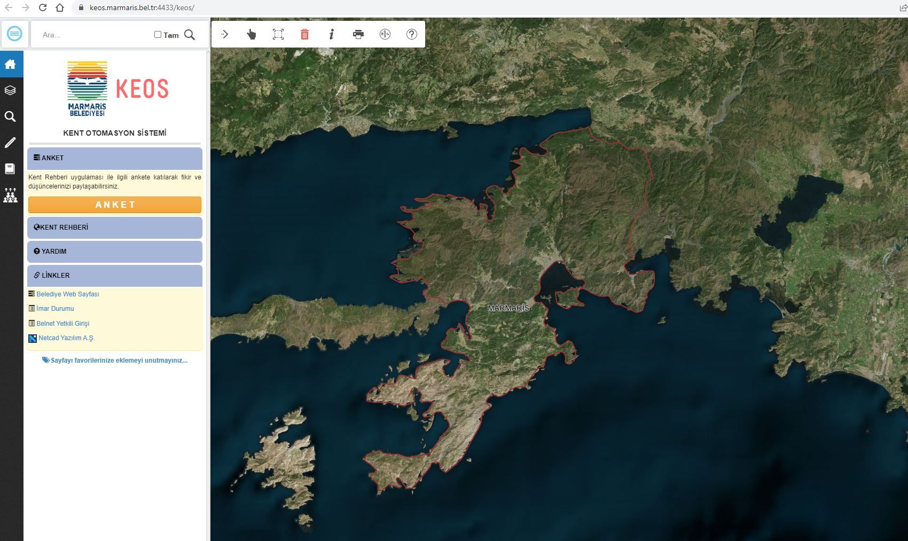Image resolution: width=908 pixels, height=541 pixels.
Task: Open Belediye Web Sayfası link
Action: [x=67, y=294]
